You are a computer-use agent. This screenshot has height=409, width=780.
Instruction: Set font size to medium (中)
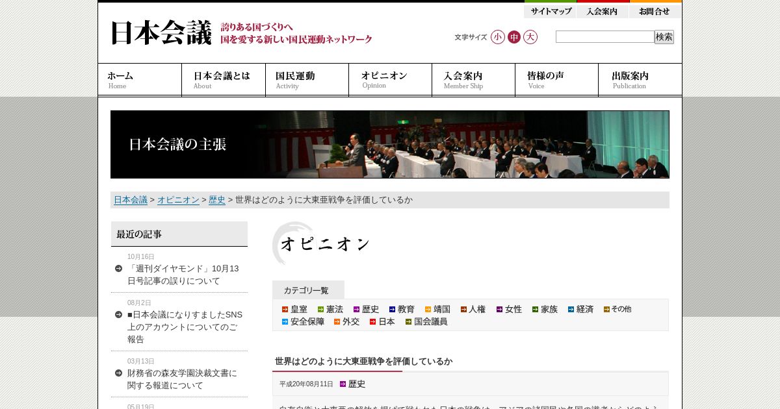coord(514,37)
